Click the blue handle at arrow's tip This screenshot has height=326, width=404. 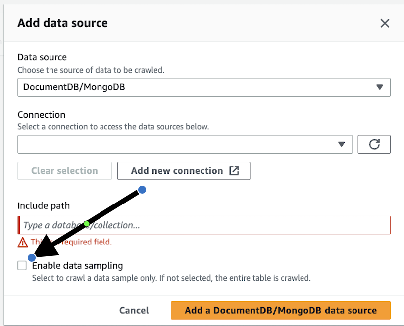[x=32, y=257]
